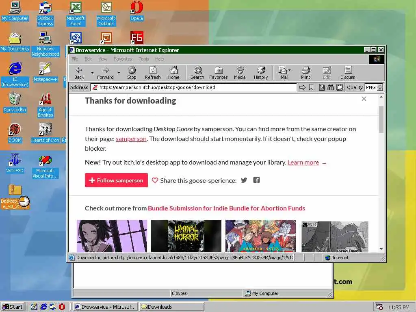The width and height of the screenshot is (416, 312).
Task: Click the Follow samperson button
Action: click(116, 180)
